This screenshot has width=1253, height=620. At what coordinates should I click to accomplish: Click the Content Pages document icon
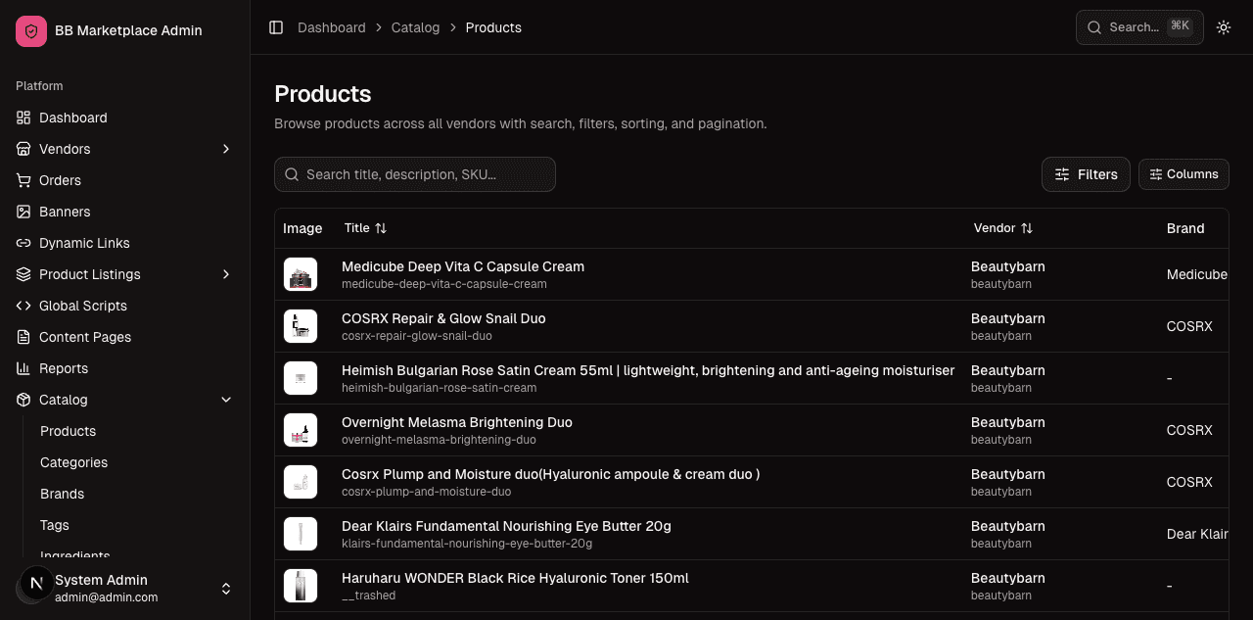coord(23,337)
